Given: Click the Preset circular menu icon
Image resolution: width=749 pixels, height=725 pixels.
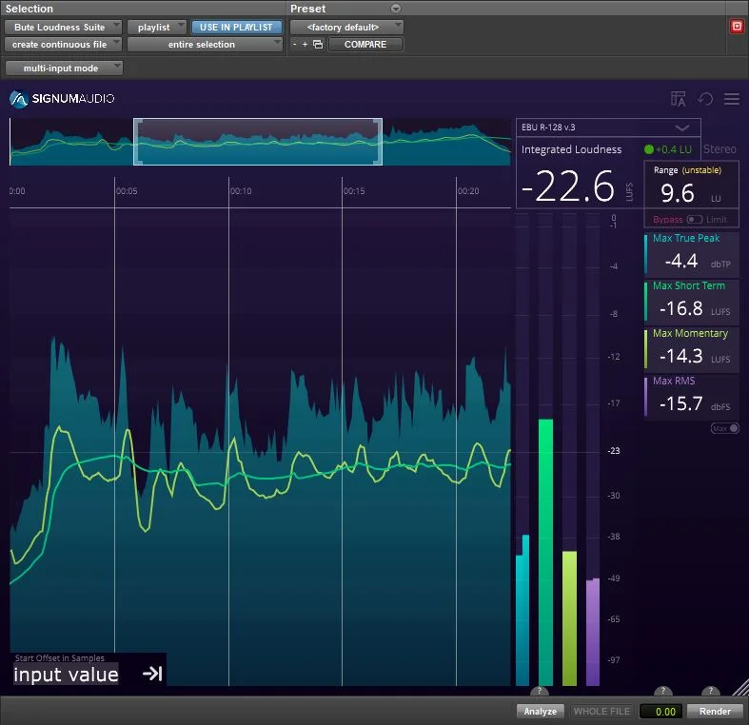Looking at the screenshot, I should [x=396, y=9].
